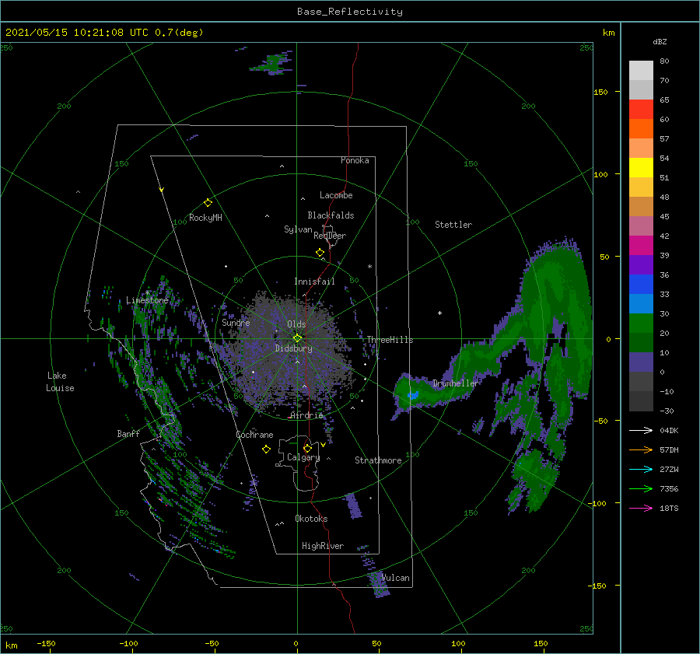Click the Sylvan label
The image size is (700, 654).
(298, 229)
